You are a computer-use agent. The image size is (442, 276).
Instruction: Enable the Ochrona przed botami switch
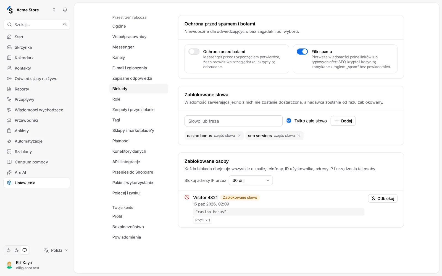coord(194,52)
